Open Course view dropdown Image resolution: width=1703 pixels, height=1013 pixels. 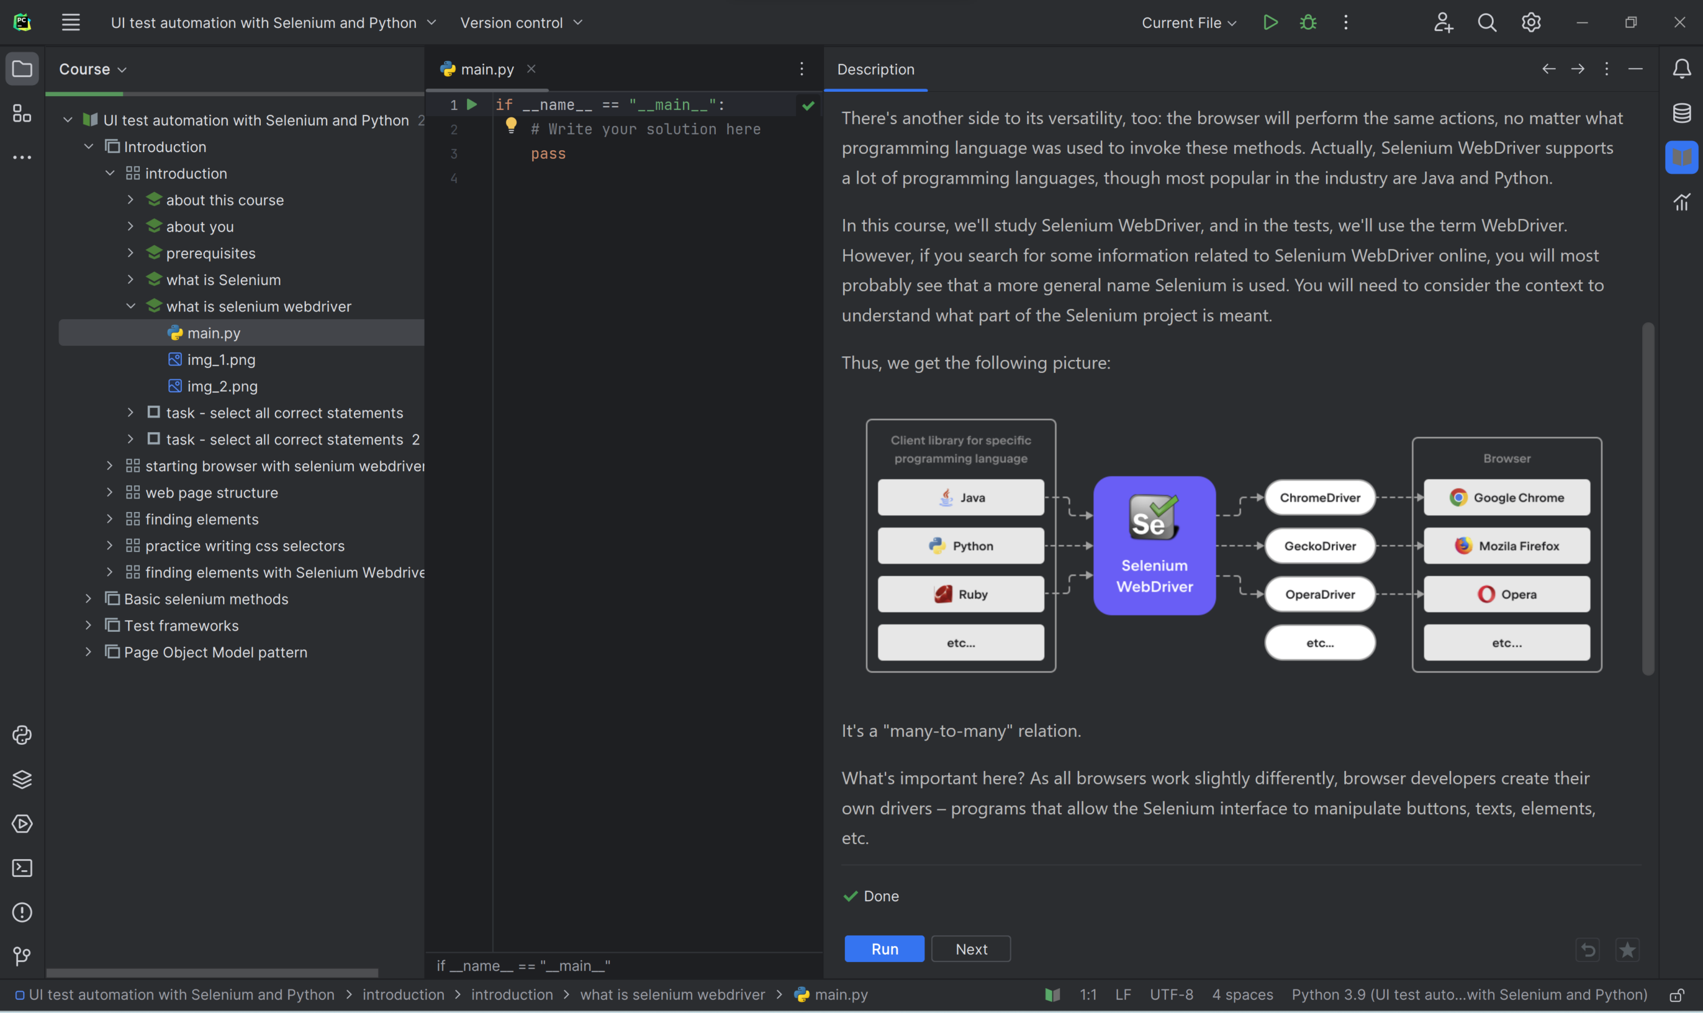[x=92, y=69]
